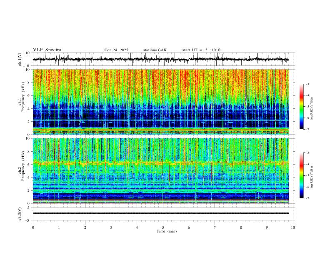Click the "4" kHz tick on ch.1 spectrogram
Screen dimensions: 330x255
click(29, 109)
